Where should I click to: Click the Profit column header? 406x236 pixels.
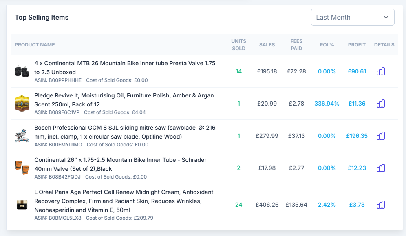tap(357, 45)
